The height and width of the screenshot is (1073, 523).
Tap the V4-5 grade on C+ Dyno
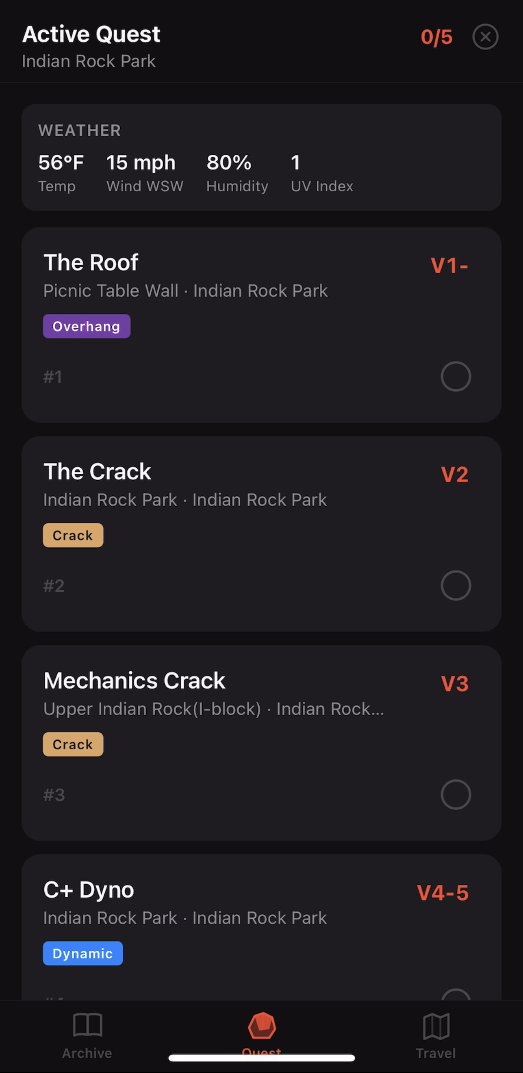(443, 893)
